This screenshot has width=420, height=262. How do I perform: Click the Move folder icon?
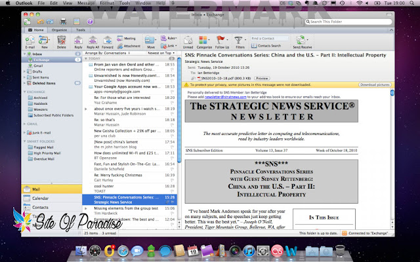150,41
